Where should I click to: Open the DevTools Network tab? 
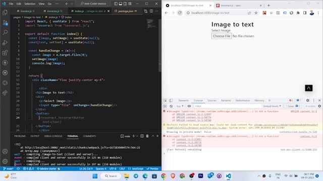pos(226,101)
